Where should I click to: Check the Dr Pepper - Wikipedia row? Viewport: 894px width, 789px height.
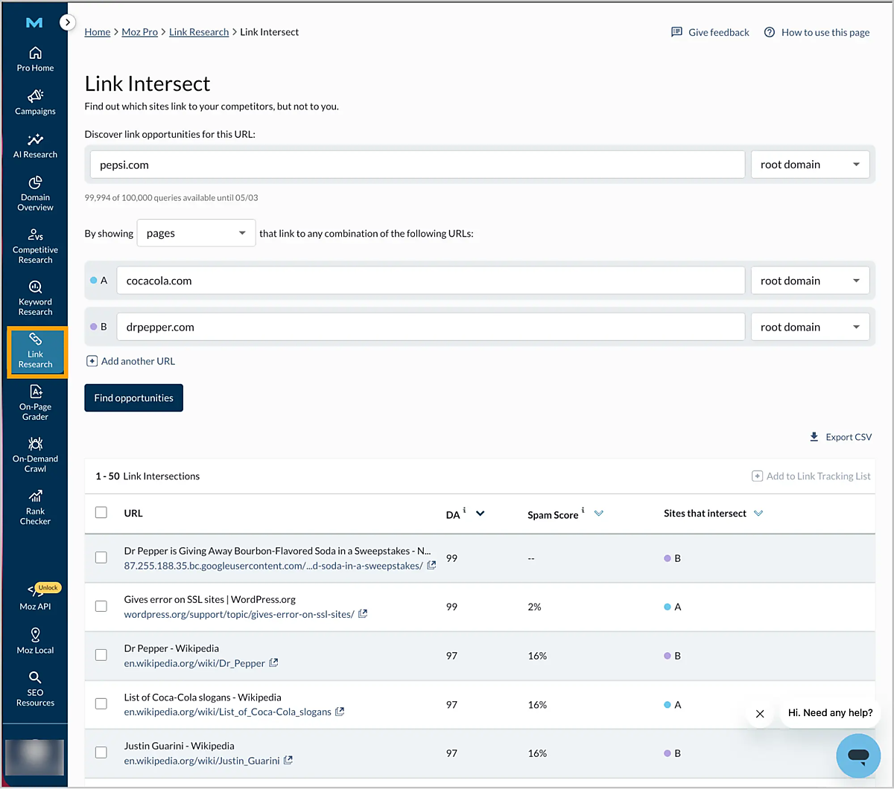(101, 655)
